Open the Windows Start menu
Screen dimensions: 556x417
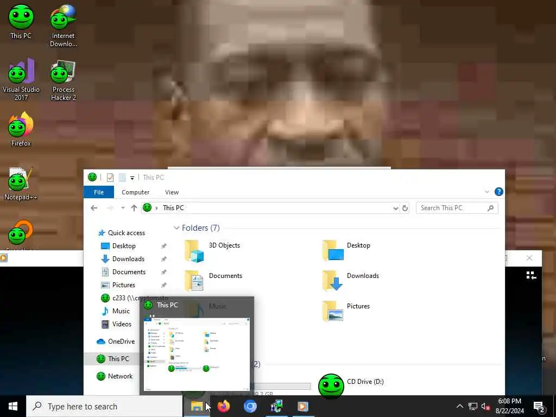(x=13, y=406)
